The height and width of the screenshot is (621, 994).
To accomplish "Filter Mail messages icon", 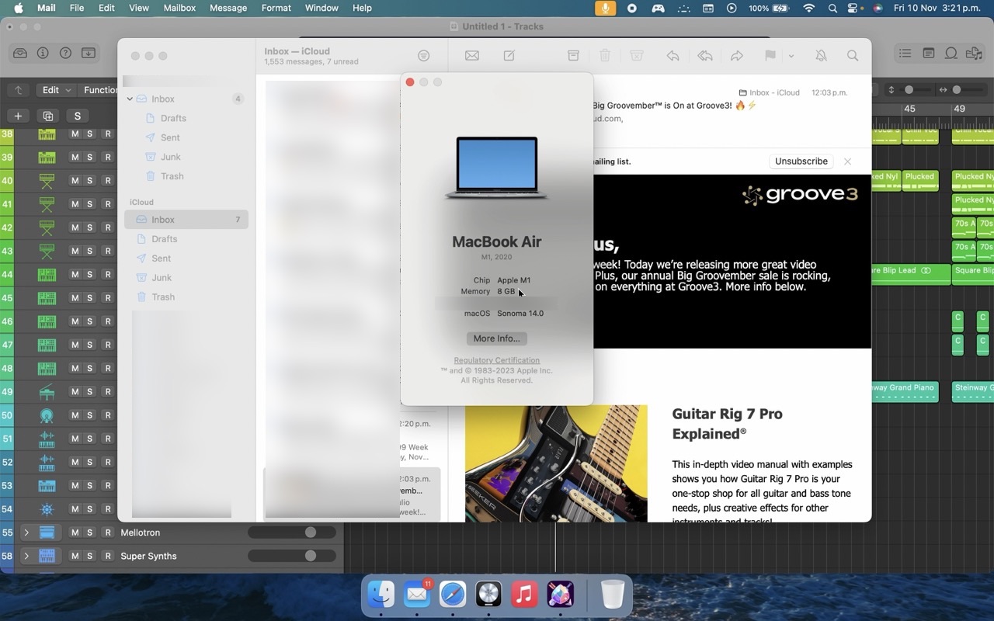I will coord(423,56).
